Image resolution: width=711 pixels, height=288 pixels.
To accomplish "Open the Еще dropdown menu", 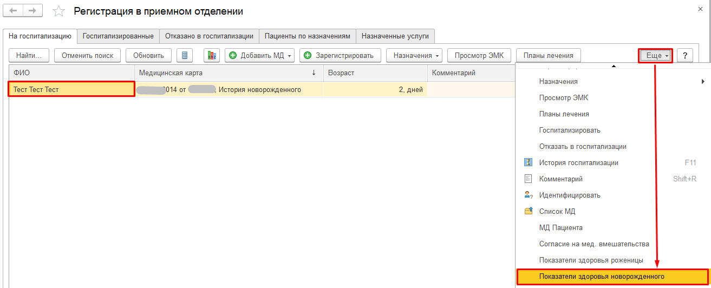I will tap(656, 55).
